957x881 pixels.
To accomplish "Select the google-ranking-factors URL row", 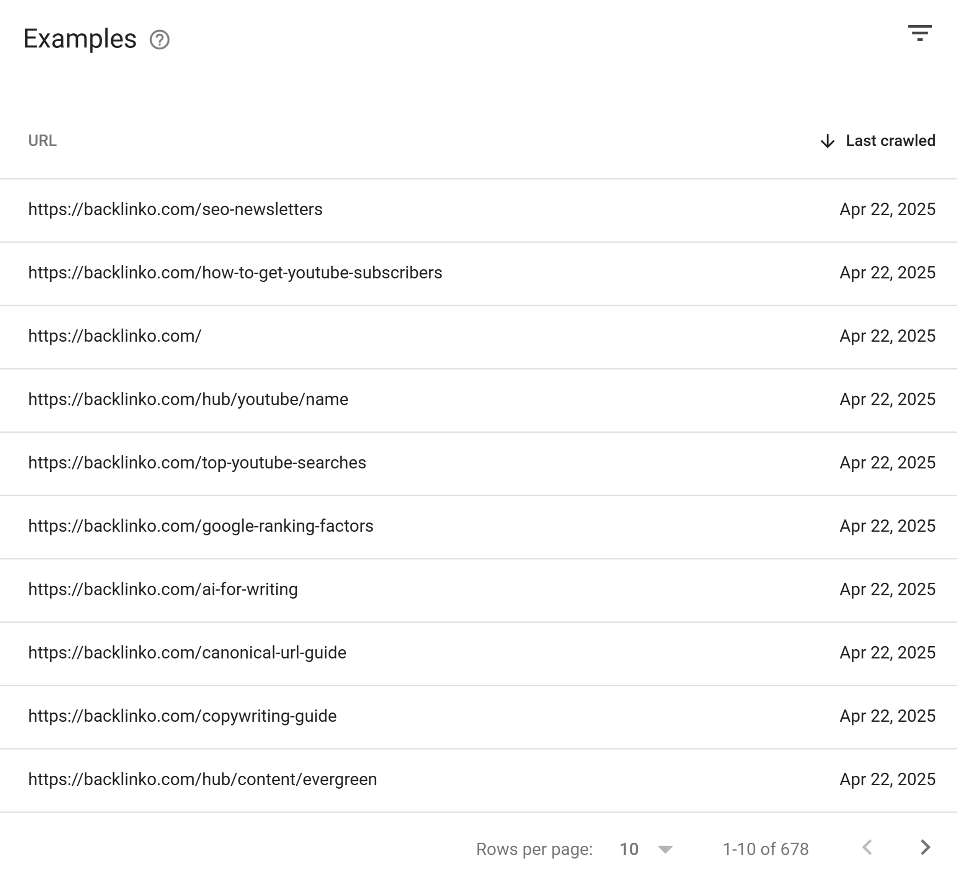I will tap(478, 527).
